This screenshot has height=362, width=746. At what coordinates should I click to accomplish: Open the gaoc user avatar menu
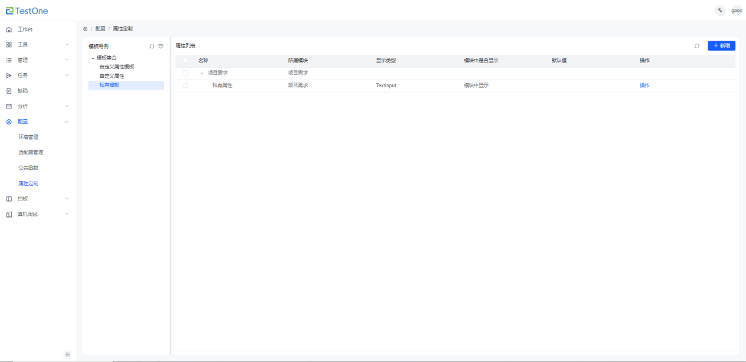pos(737,11)
